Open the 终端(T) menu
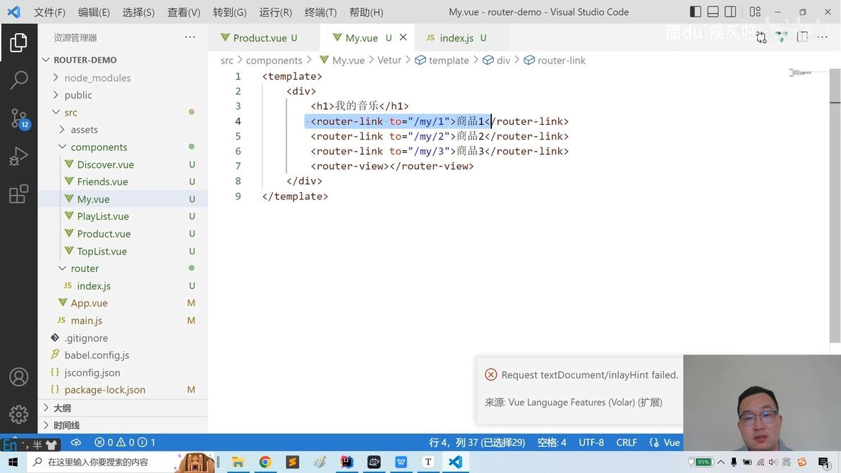This screenshot has width=841, height=473. (320, 12)
